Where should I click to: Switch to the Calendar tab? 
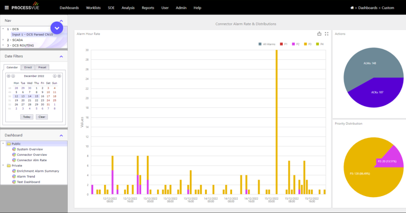[12, 67]
